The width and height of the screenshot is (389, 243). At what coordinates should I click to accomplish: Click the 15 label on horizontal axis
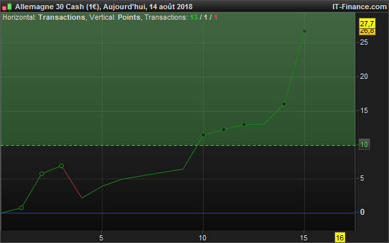tap(304, 238)
